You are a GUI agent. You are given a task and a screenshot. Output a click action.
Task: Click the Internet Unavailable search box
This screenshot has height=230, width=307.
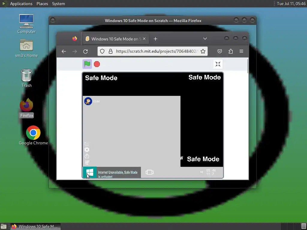pyautogui.click(x=119, y=172)
